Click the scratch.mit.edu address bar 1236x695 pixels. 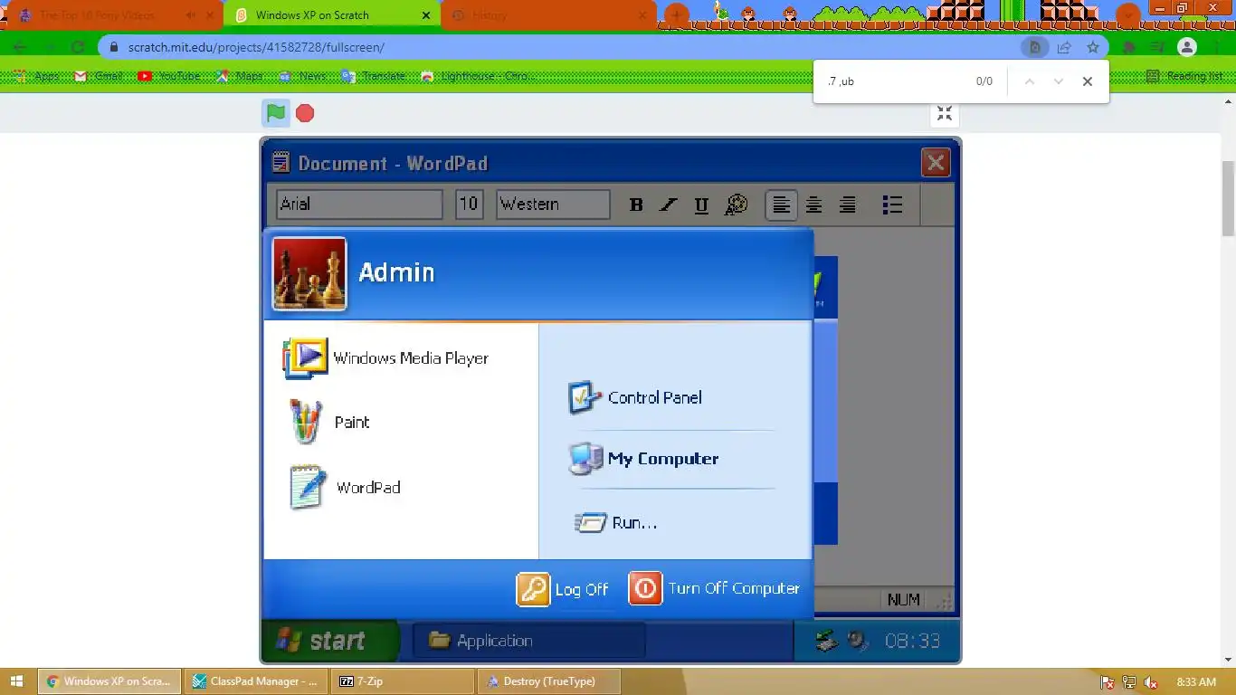pos(561,47)
